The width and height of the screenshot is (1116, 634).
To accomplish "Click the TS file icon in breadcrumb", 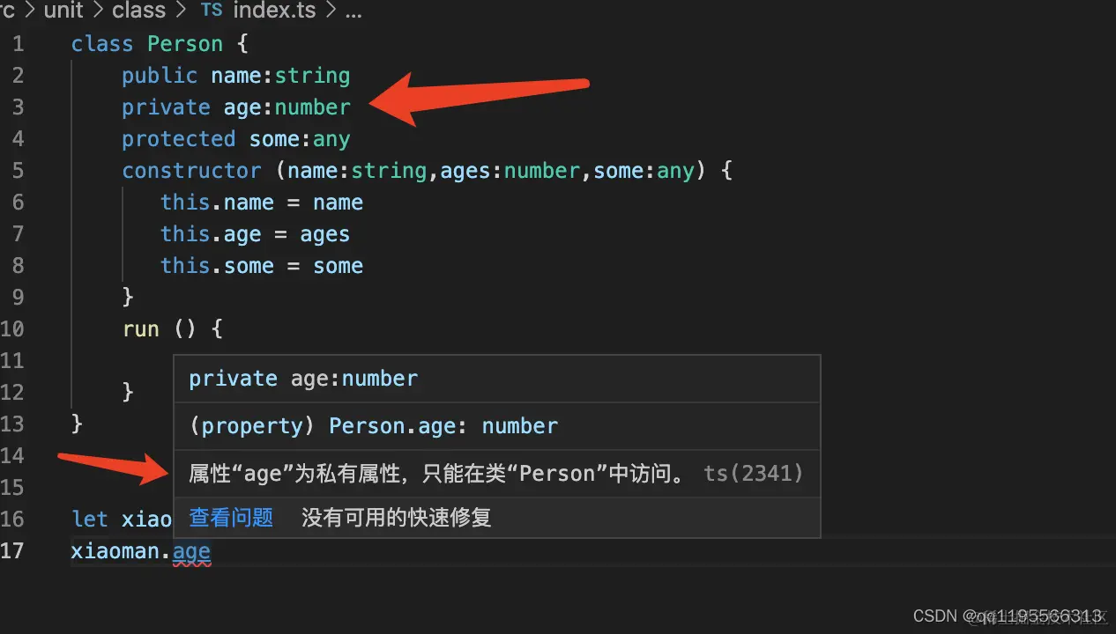I will pos(212,11).
